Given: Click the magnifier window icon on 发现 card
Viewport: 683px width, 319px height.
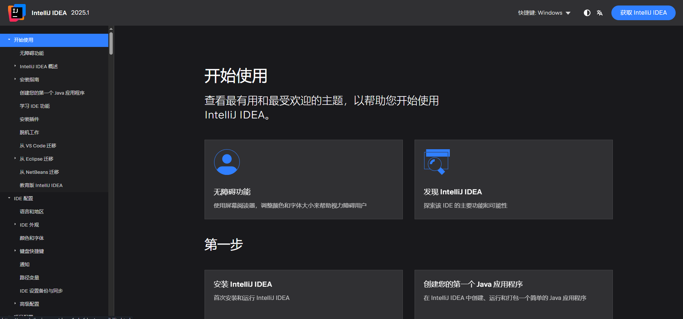Looking at the screenshot, I should [x=437, y=162].
